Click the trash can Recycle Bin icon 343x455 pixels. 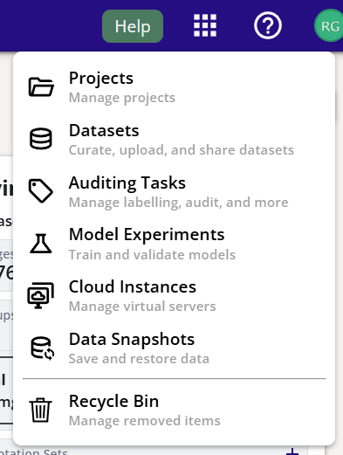[41, 410]
